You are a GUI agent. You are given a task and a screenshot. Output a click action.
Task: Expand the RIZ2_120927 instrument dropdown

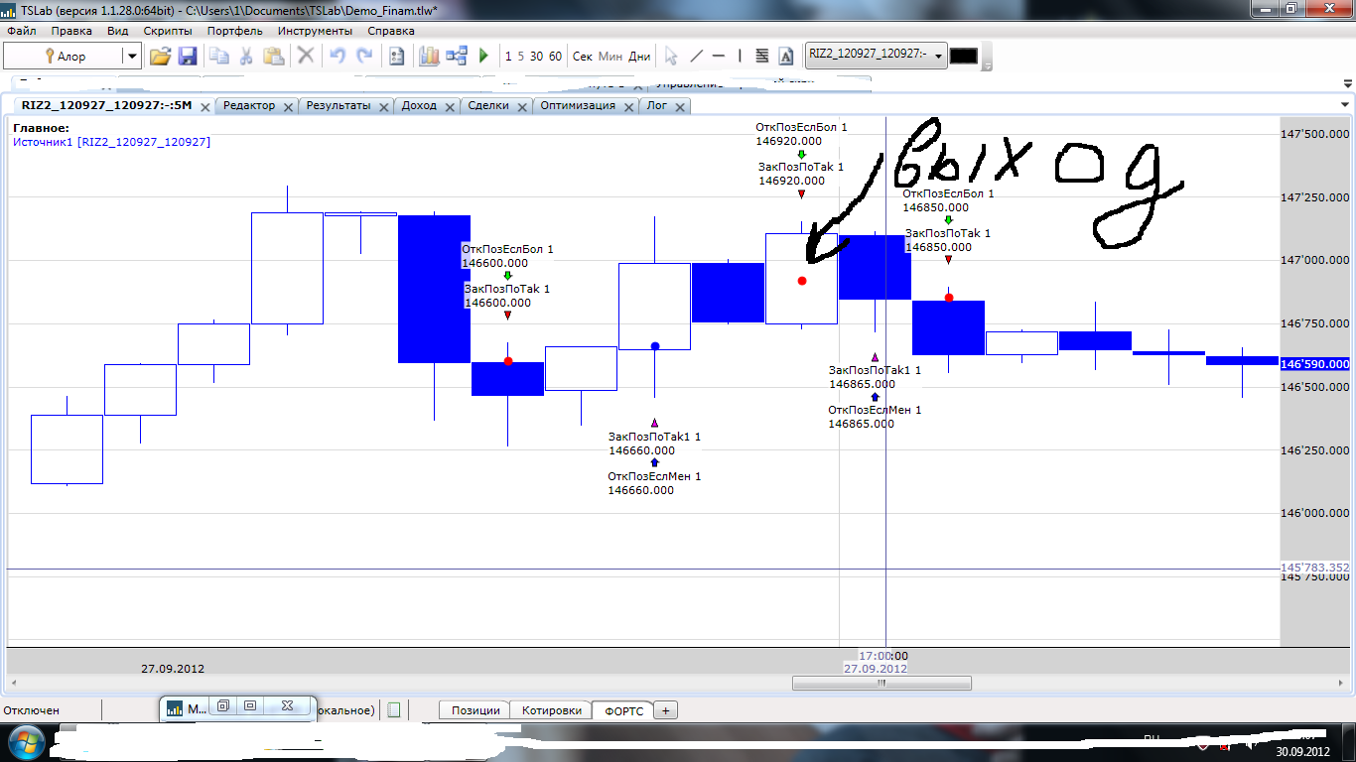[939, 57]
